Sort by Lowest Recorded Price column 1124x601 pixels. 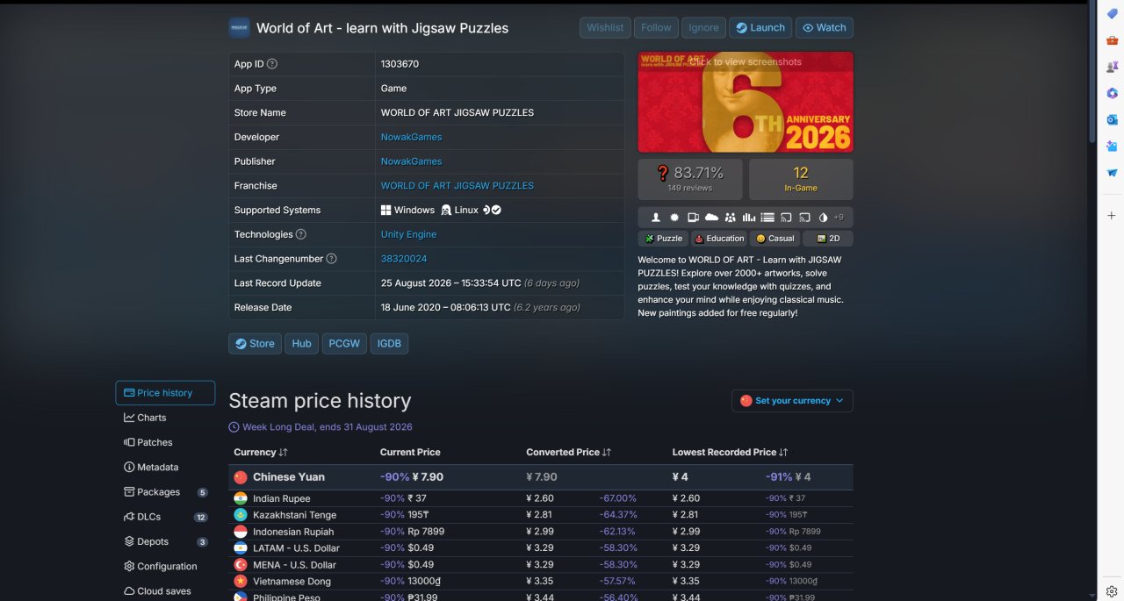(x=730, y=452)
